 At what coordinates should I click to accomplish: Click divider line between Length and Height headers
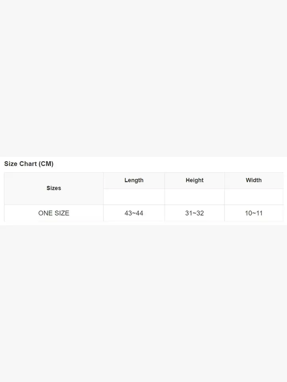(165, 180)
